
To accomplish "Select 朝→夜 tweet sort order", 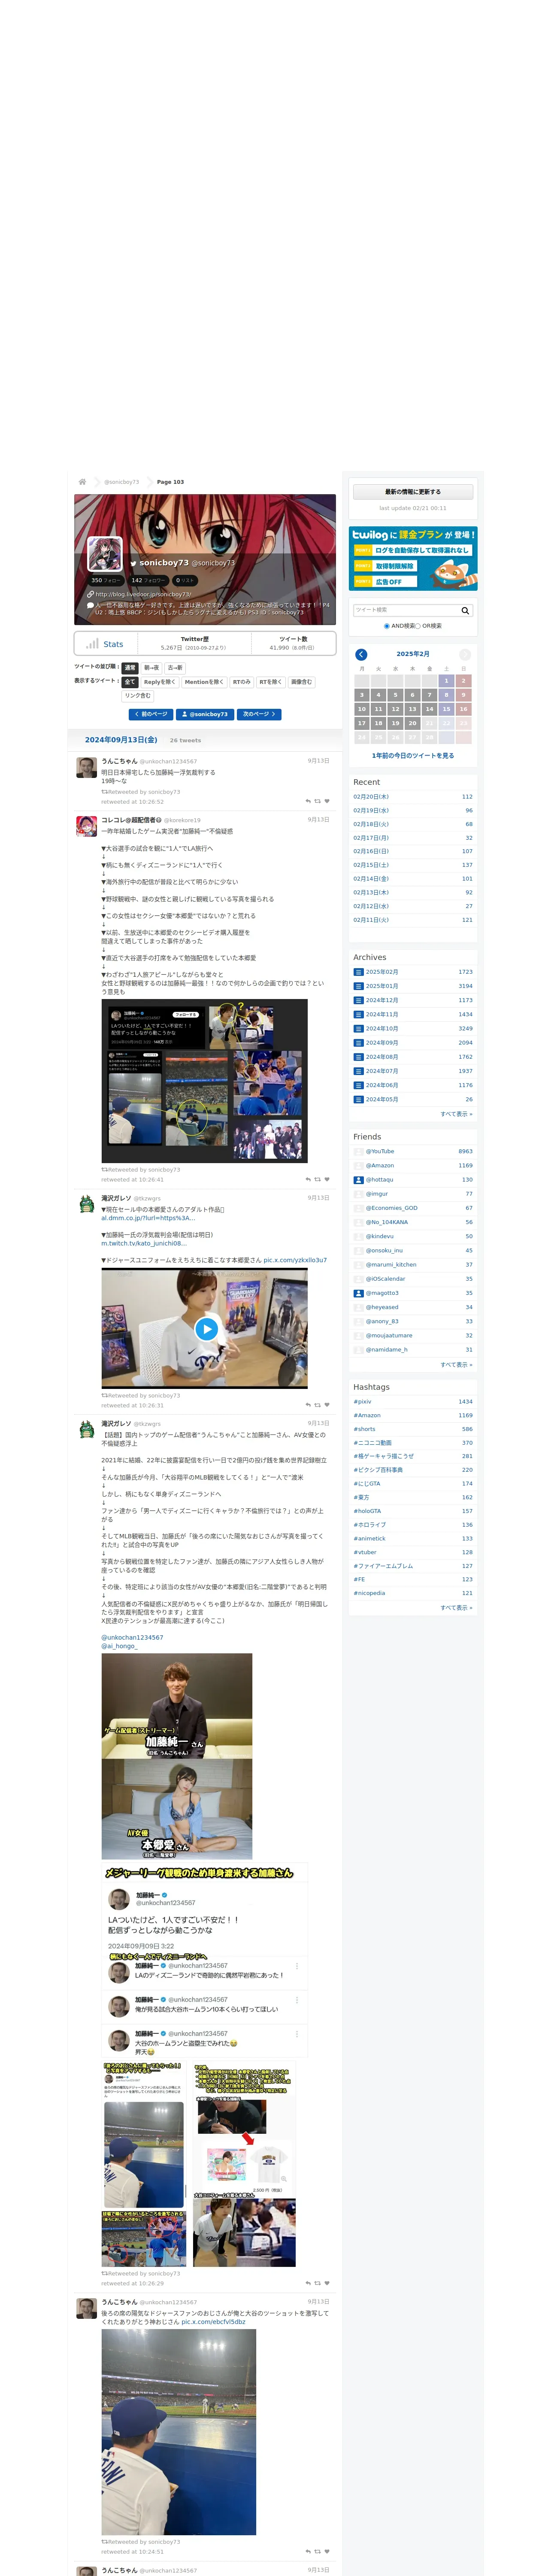I will [x=151, y=668].
